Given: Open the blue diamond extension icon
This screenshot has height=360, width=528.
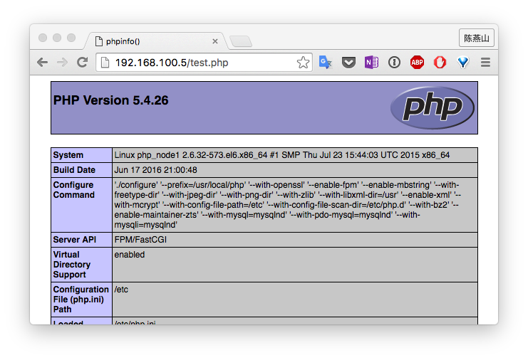Looking at the screenshot, I should (463, 62).
